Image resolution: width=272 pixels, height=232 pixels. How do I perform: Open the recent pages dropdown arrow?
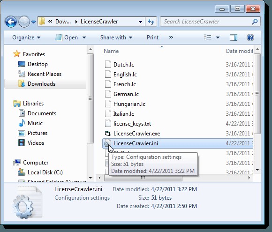pyautogui.click(x=33, y=22)
